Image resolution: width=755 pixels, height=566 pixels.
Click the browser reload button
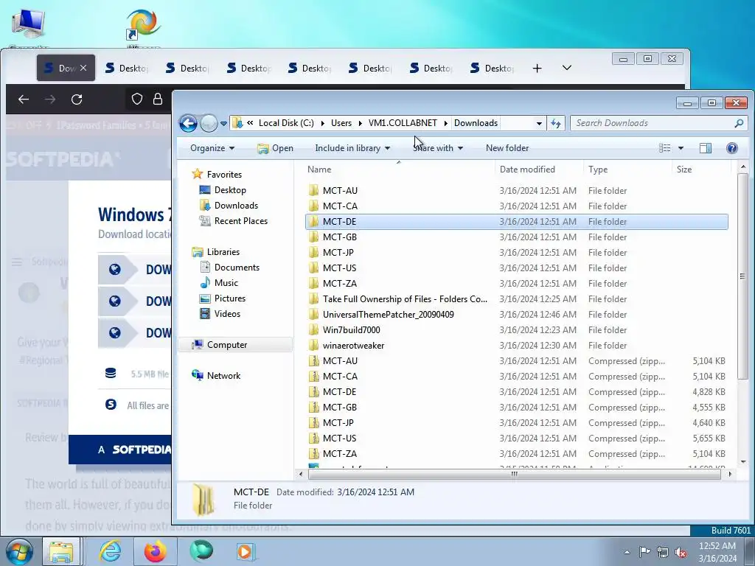77,99
